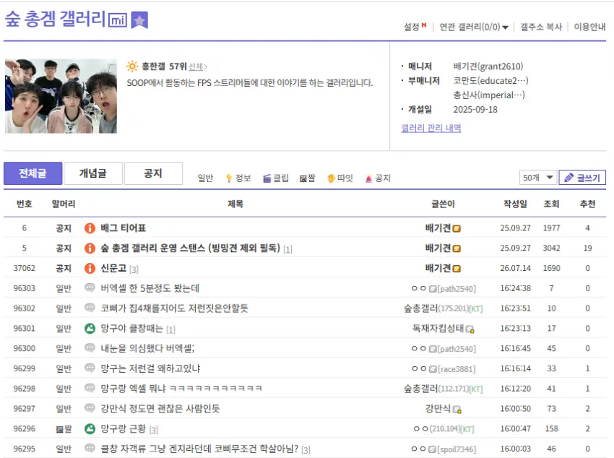Open the 갤러리 관리 내역 link
The image size is (614, 458).
(431, 128)
